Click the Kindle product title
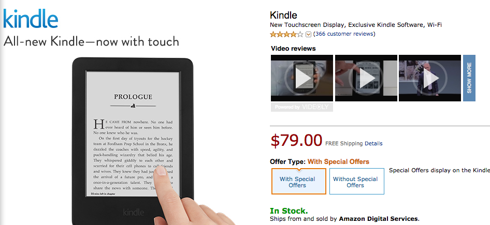 pyautogui.click(x=283, y=15)
